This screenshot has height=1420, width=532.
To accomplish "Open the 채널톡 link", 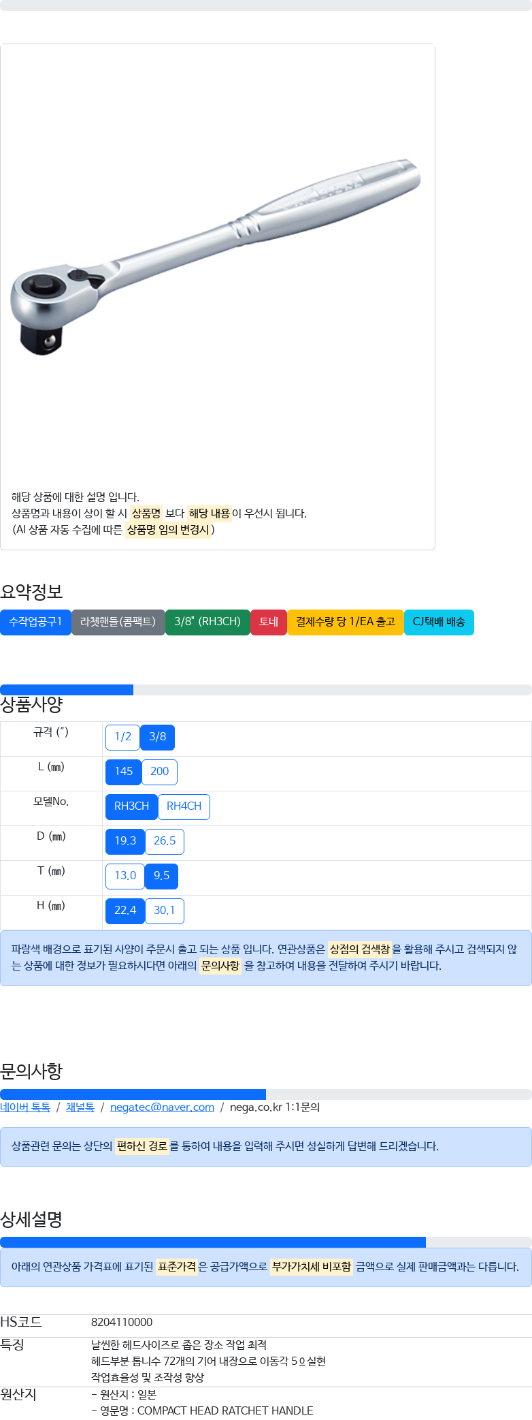I will click(x=80, y=1107).
